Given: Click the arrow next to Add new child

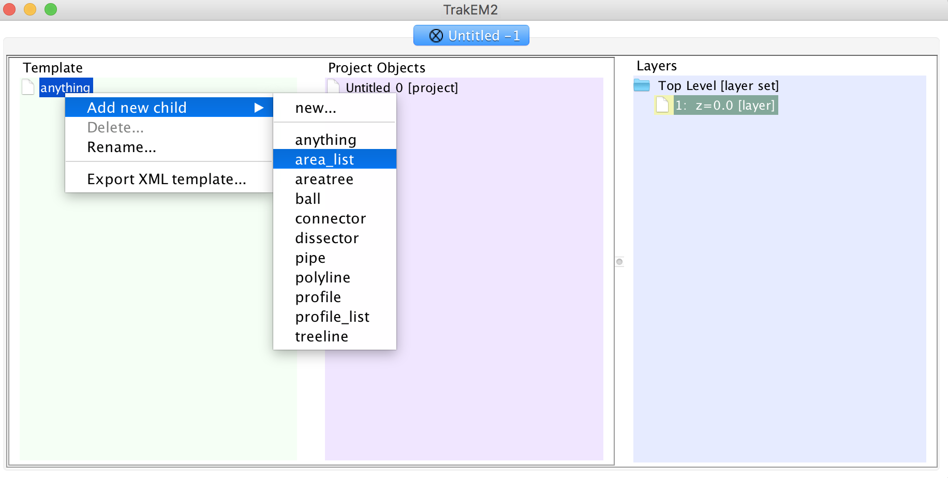Looking at the screenshot, I should pyautogui.click(x=259, y=108).
